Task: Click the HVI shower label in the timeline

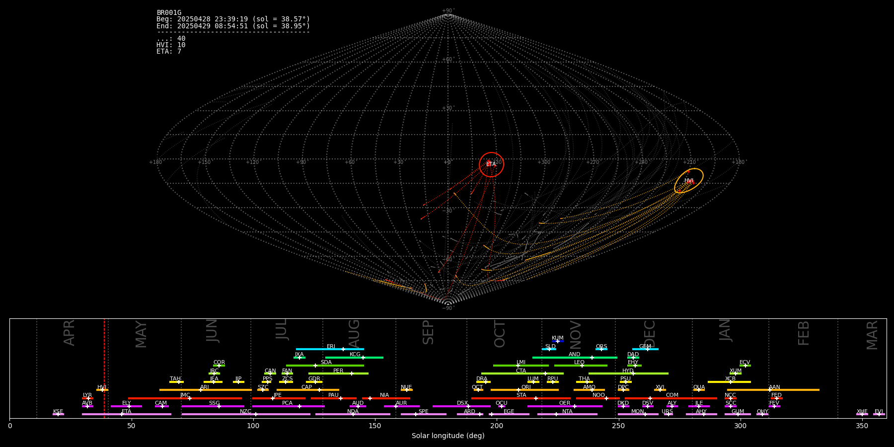Action: [x=102, y=387]
